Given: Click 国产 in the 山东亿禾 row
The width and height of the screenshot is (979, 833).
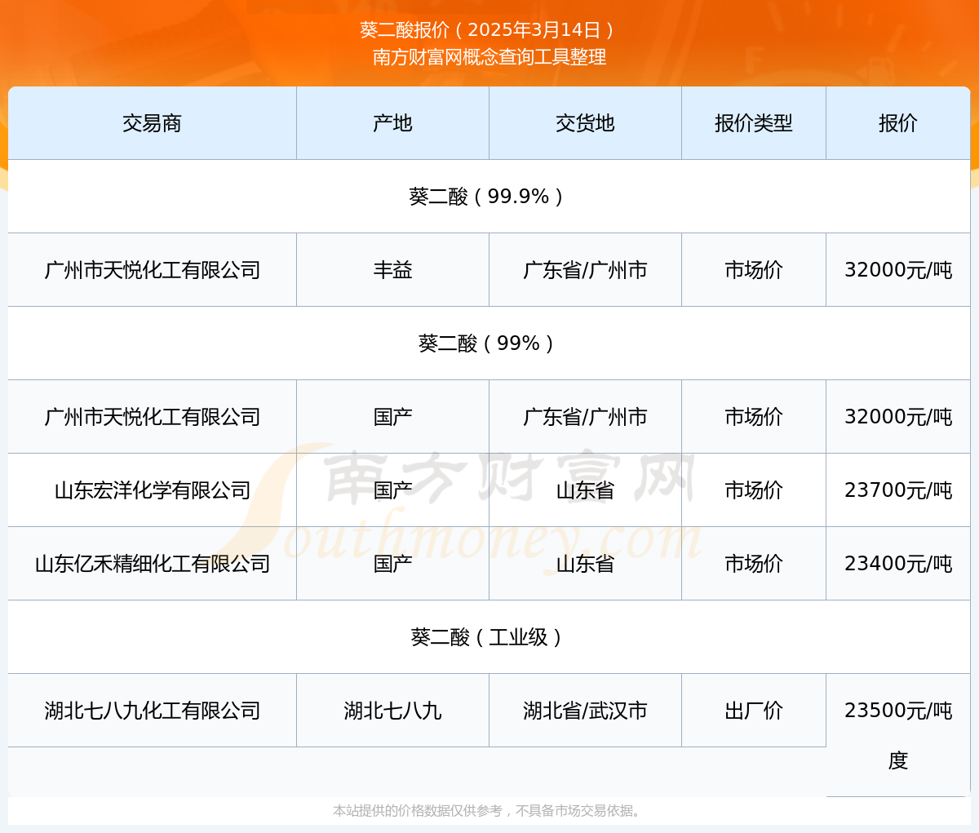Looking at the screenshot, I should pyautogui.click(x=392, y=564).
